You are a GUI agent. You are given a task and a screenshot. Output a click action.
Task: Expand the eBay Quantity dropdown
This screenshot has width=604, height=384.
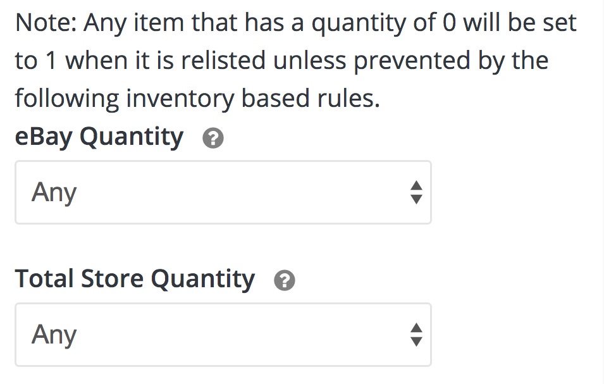coord(223,192)
